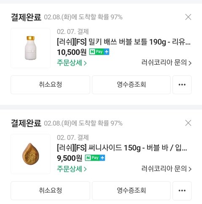Dismiss the Sunnyside bubble bar order card
Screen dimensions: 202x204
[x=188, y=123]
